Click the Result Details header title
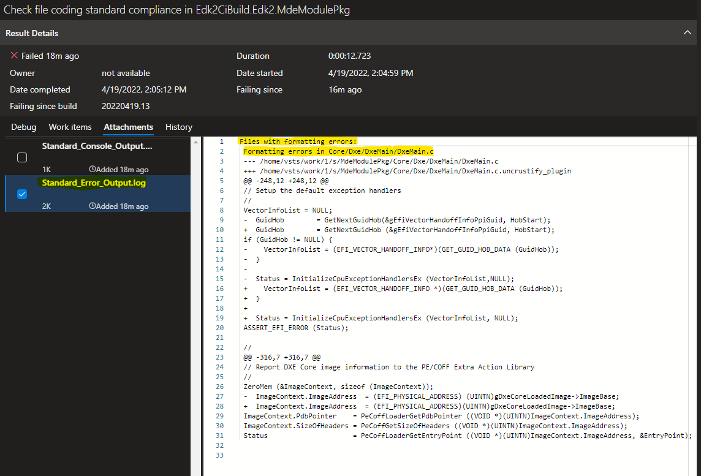 tap(32, 33)
